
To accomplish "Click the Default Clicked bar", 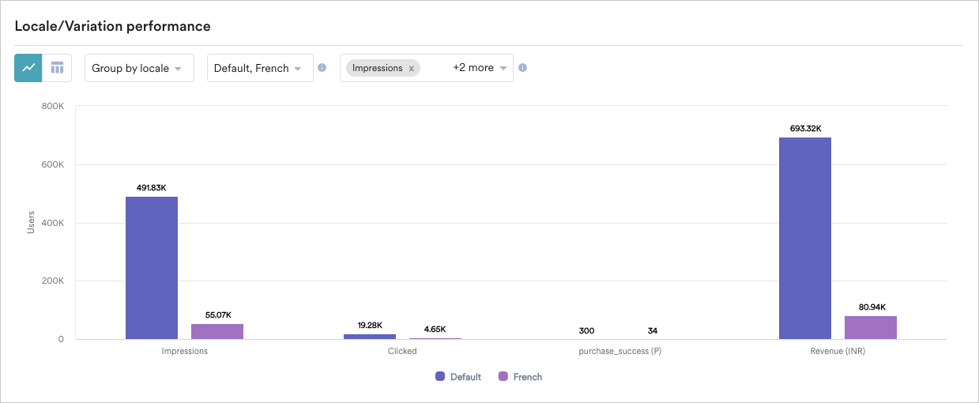I will 370,337.
